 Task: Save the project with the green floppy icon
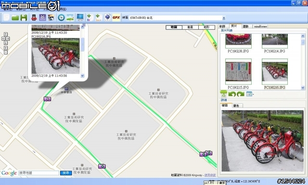click(24, 18)
